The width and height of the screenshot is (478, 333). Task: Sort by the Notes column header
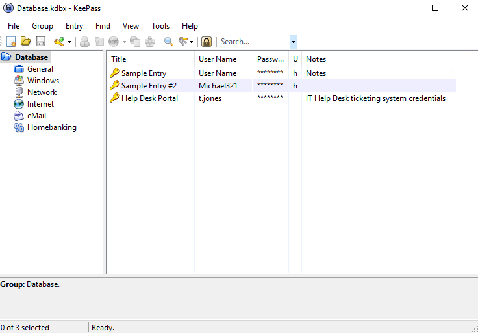pyautogui.click(x=379, y=59)
